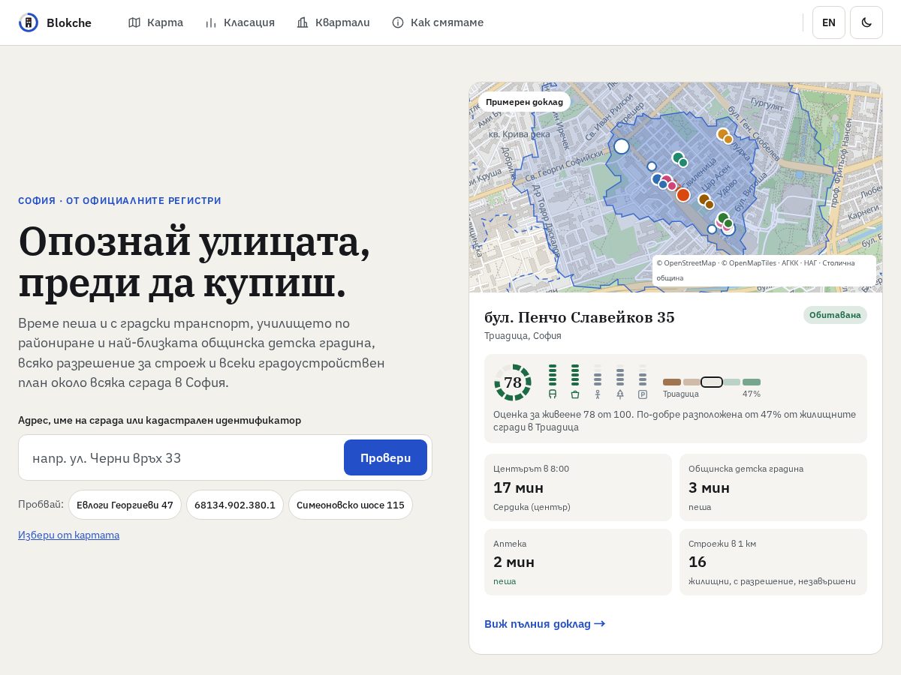Click the OpenMapTiles attribution link

747,263
